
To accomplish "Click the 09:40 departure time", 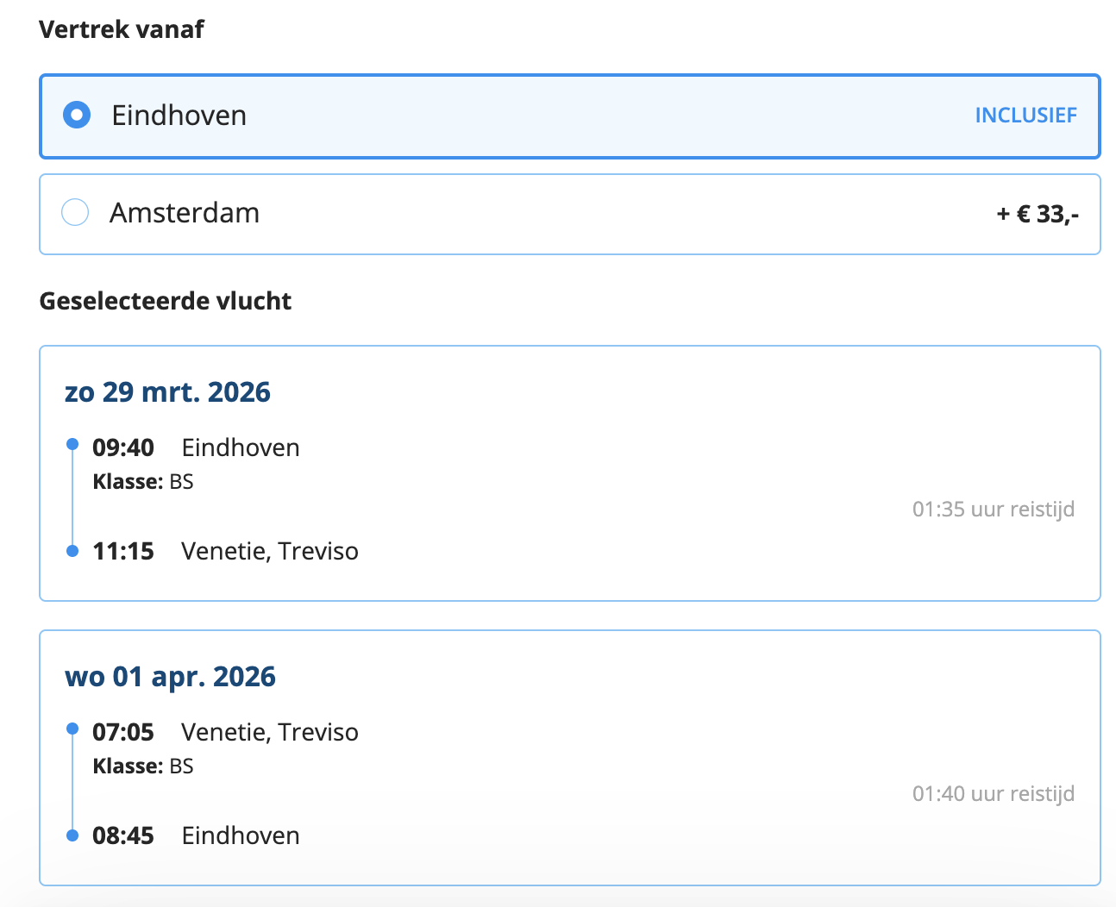I will (x=123, y=448).
